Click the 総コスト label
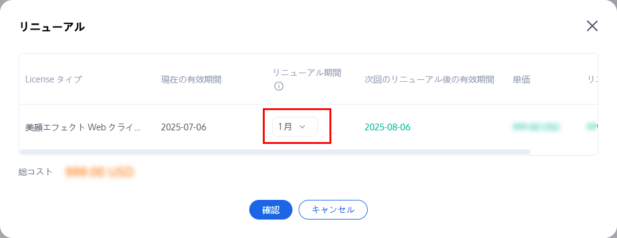 click(35, 172)
